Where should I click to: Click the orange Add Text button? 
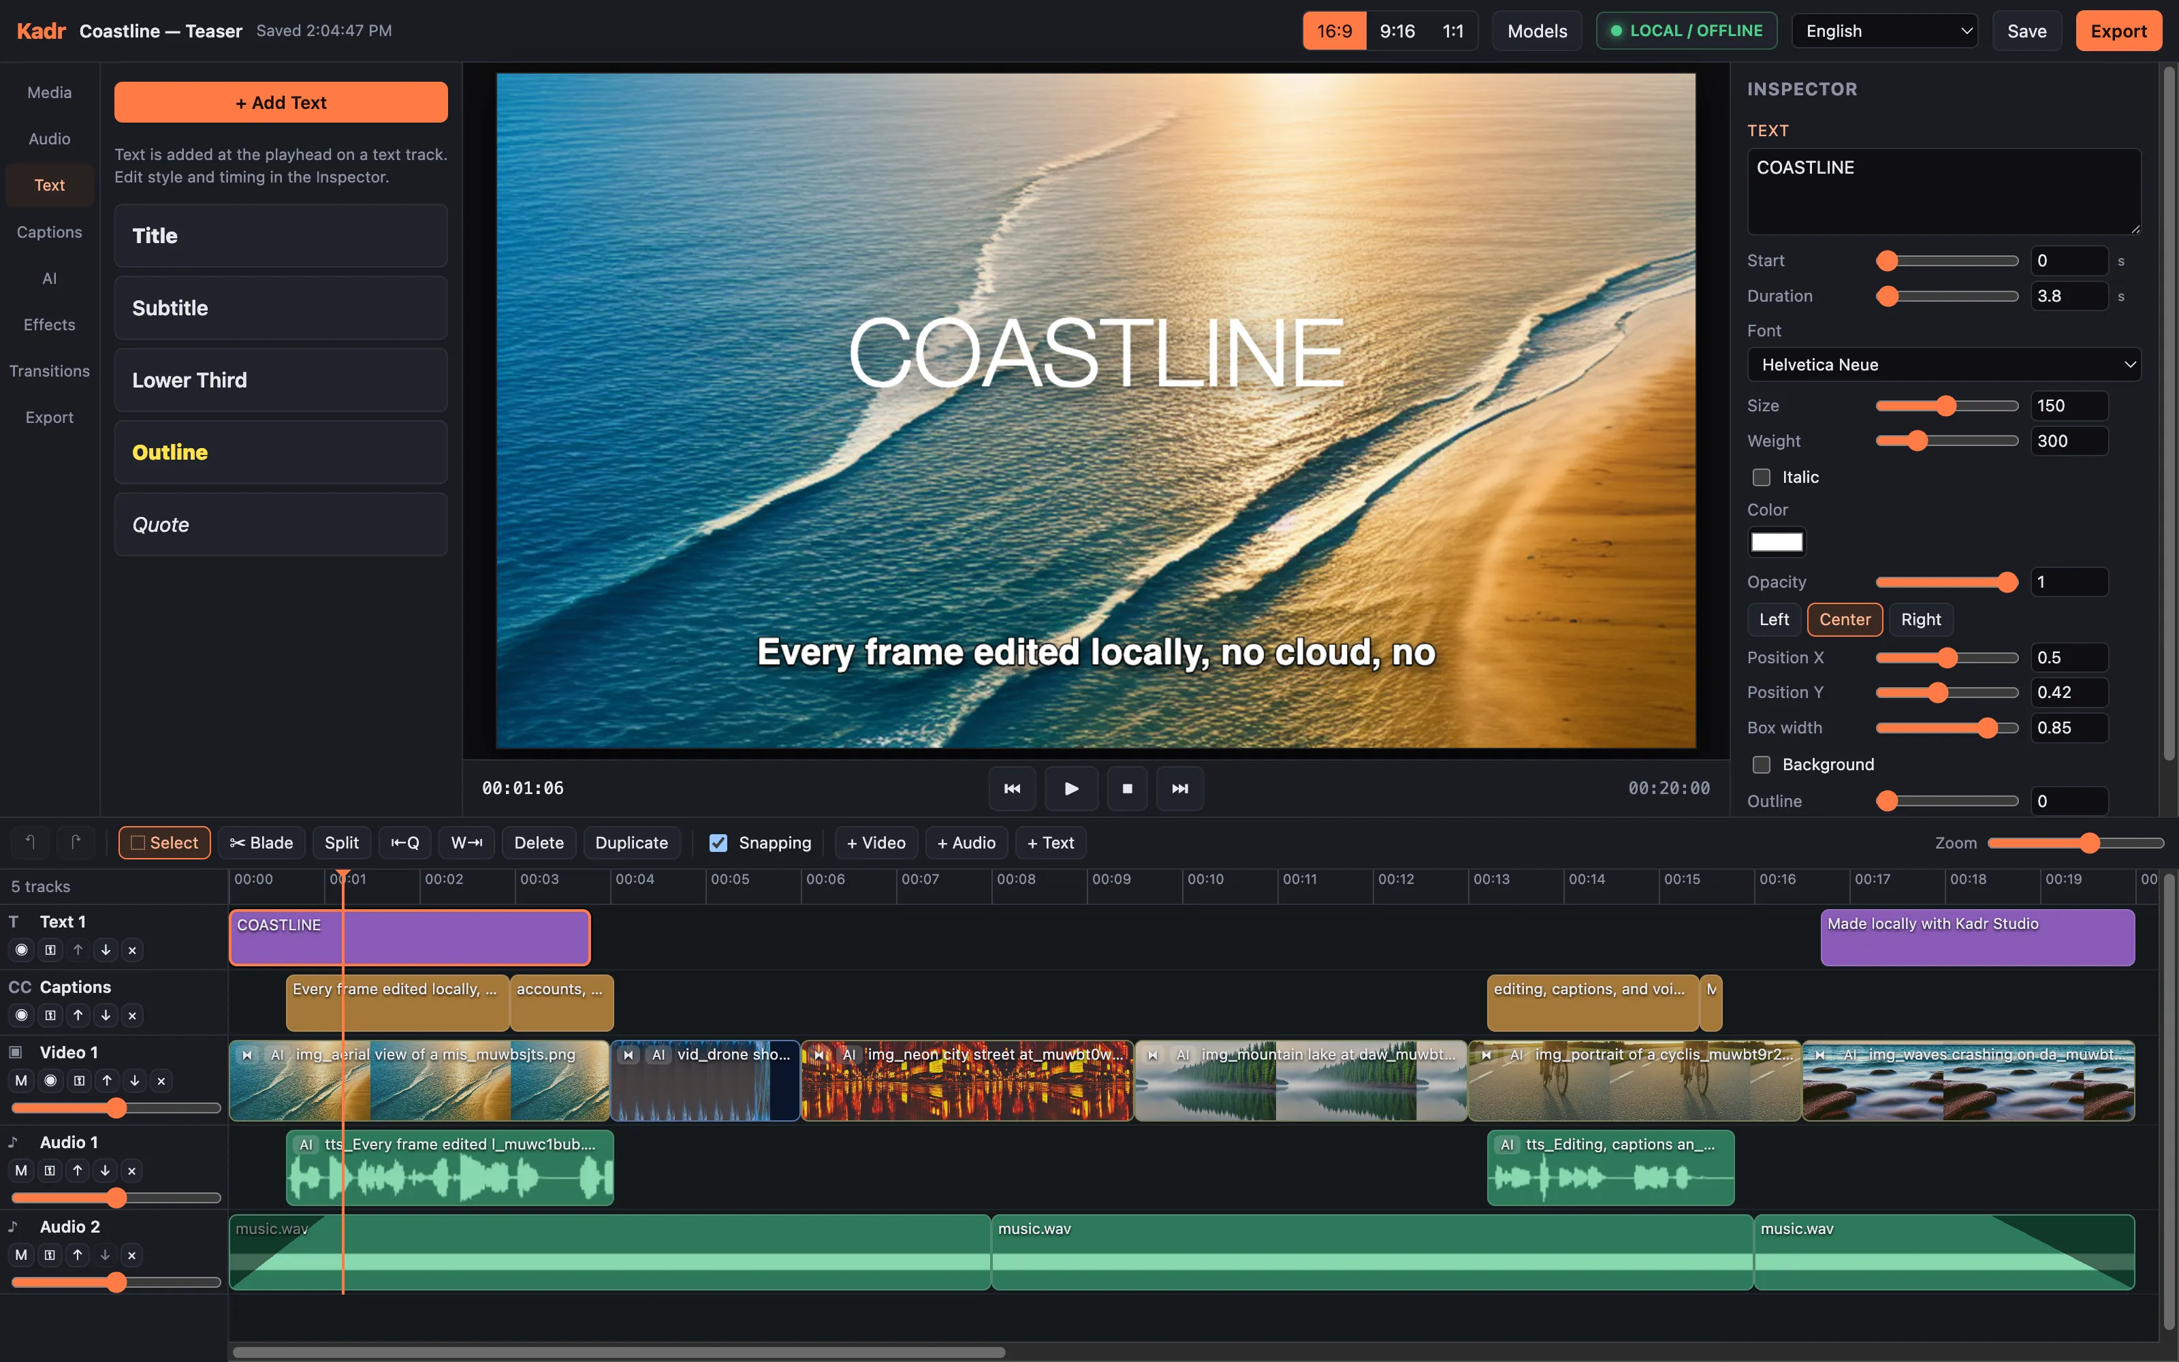pyautogui.click(x=281, y=103)
